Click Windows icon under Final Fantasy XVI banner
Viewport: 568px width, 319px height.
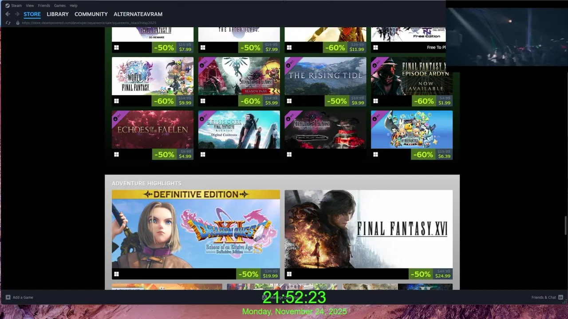(289, 274)
